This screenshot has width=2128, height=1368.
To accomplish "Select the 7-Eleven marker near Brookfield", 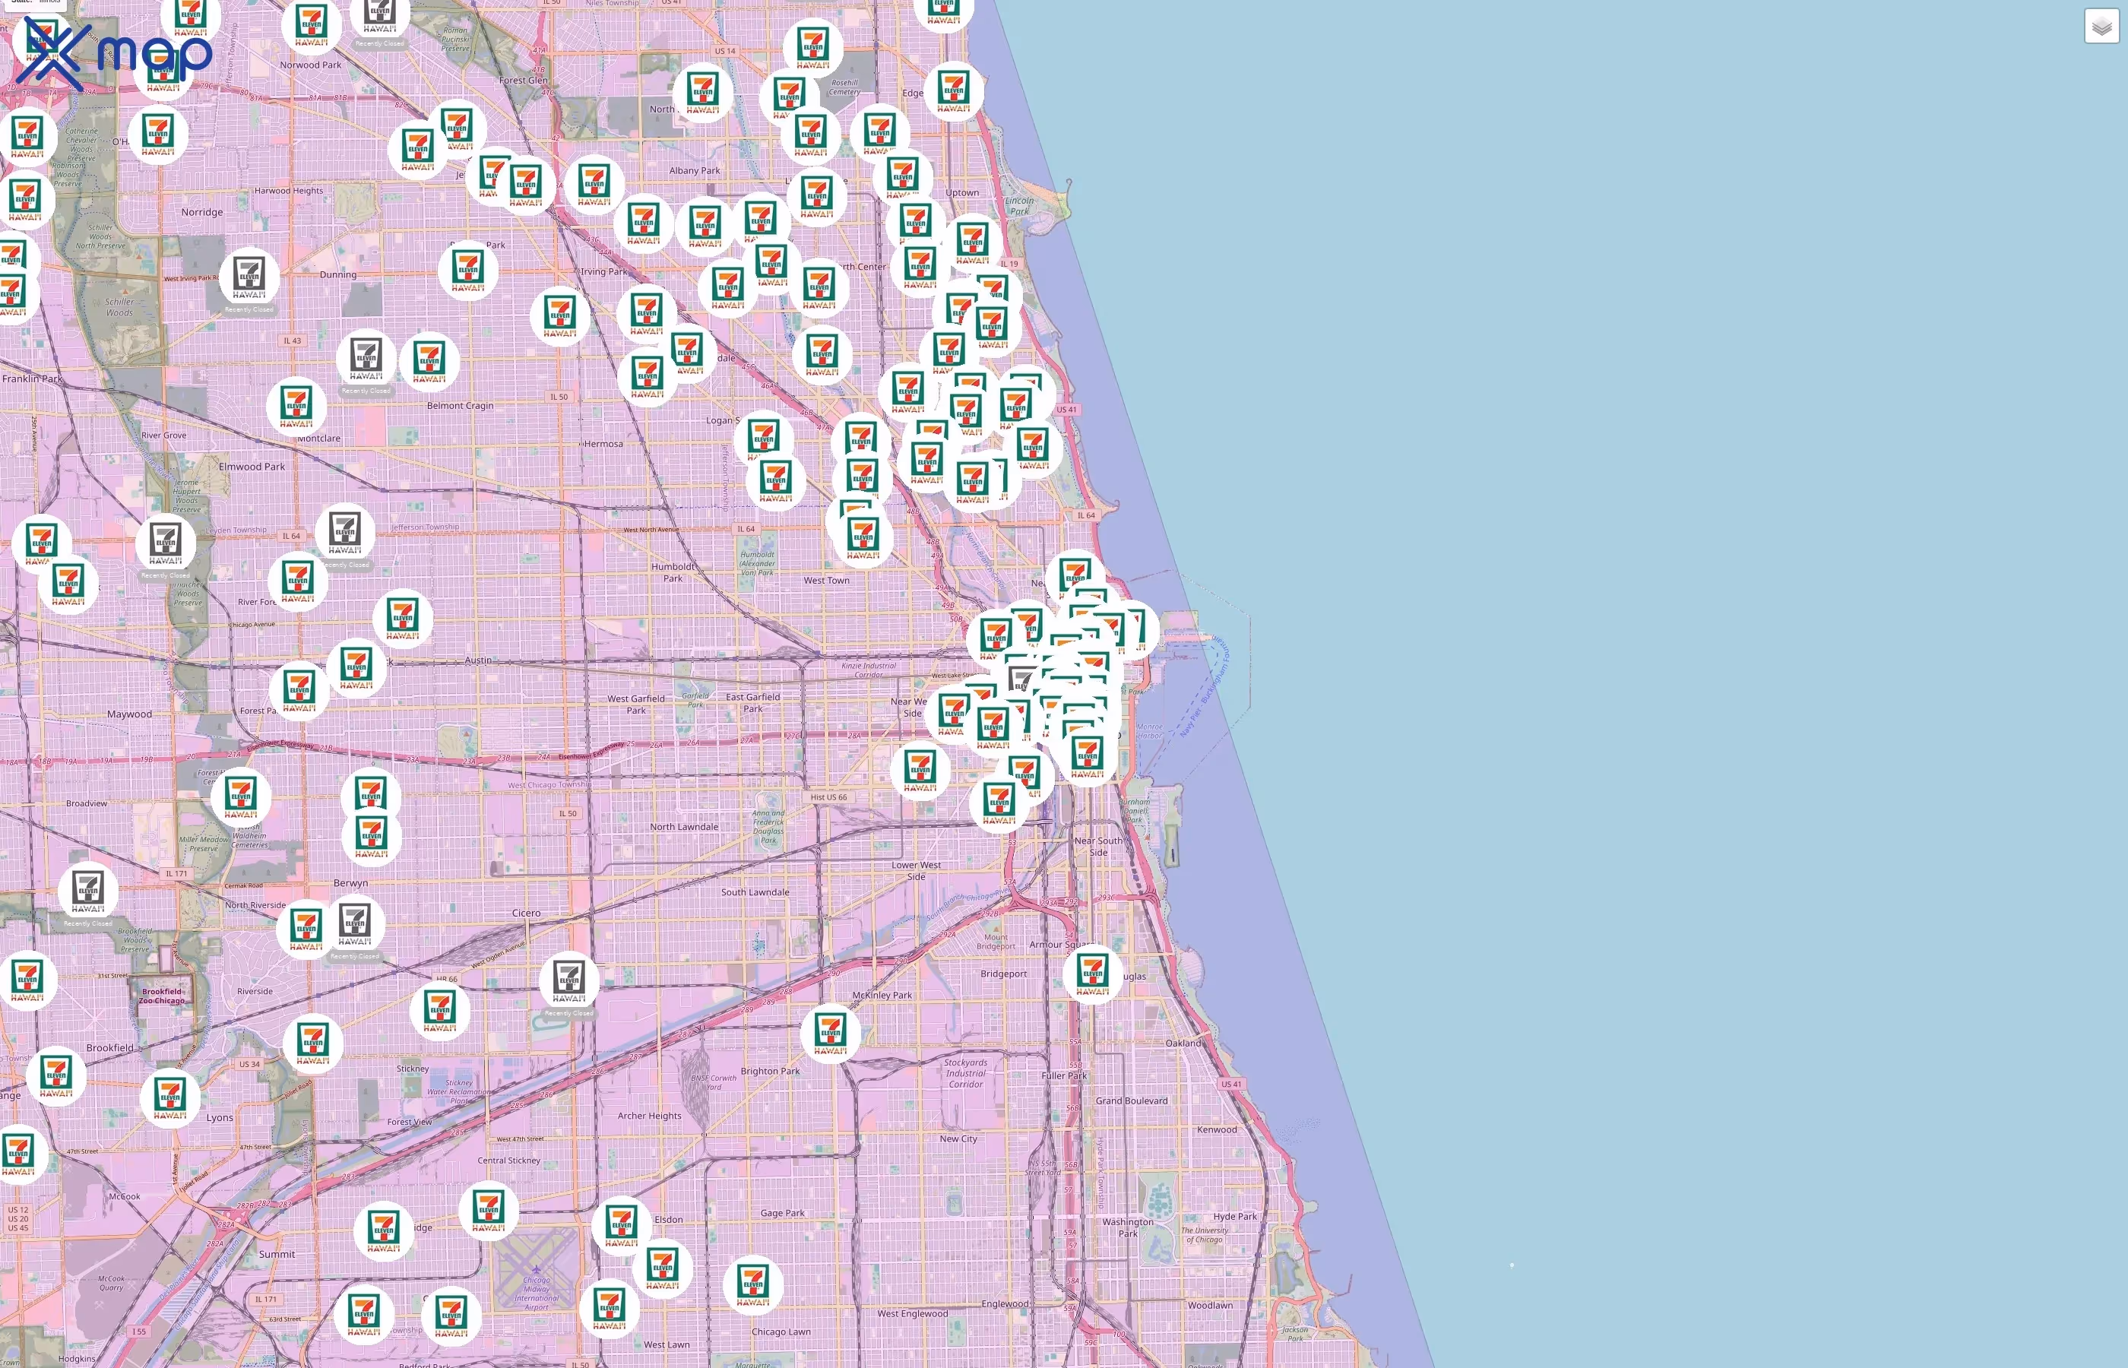I will click(57, 1075).
